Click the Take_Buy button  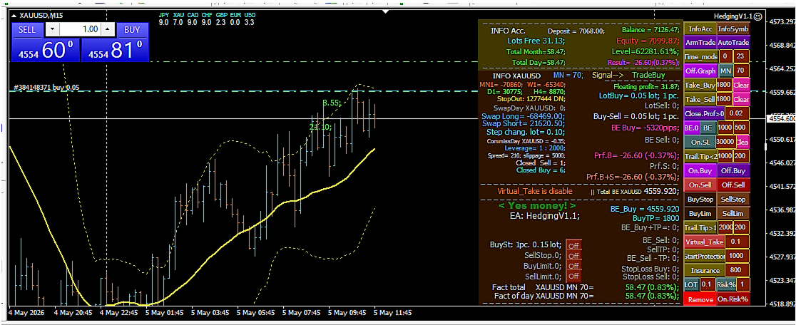[x=700, y=85]
